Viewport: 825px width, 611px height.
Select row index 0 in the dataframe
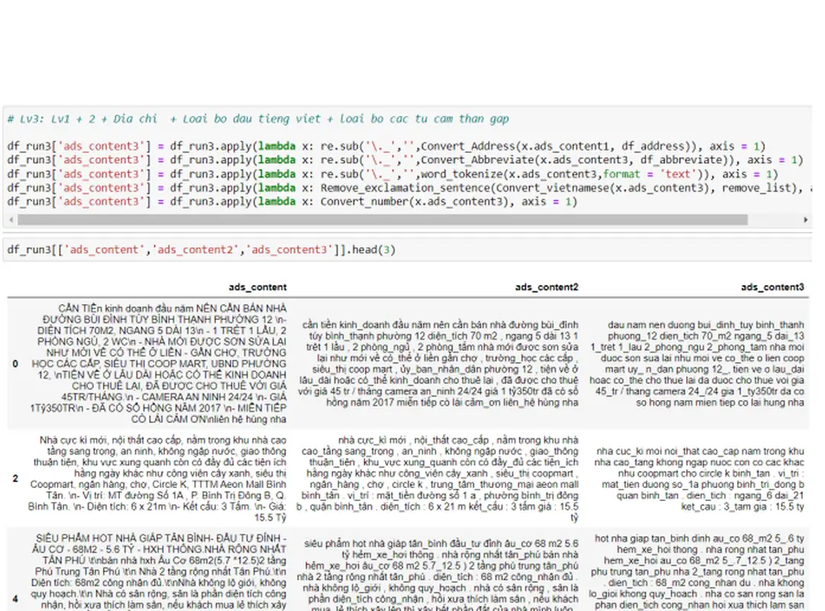(15, 364)
